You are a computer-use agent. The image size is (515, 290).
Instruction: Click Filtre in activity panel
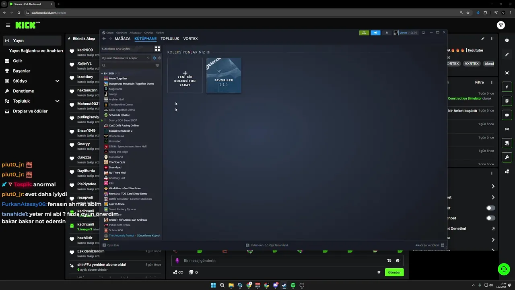pyautogui.click(x=480, y=82)
